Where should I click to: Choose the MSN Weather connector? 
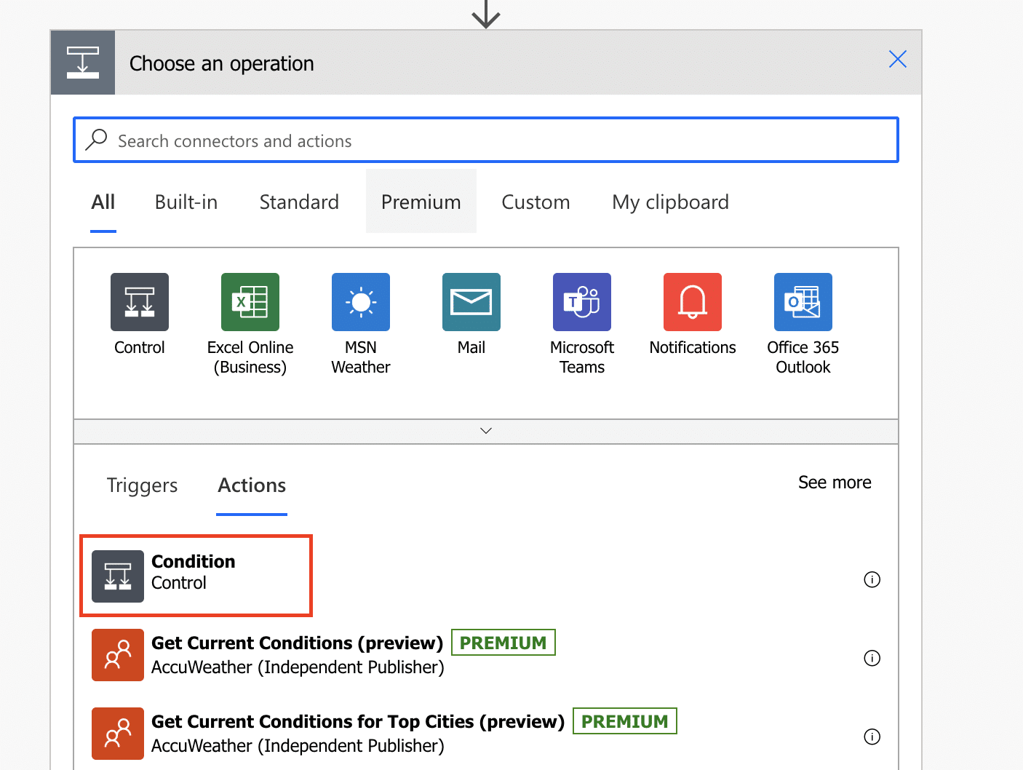pos(361,302)
